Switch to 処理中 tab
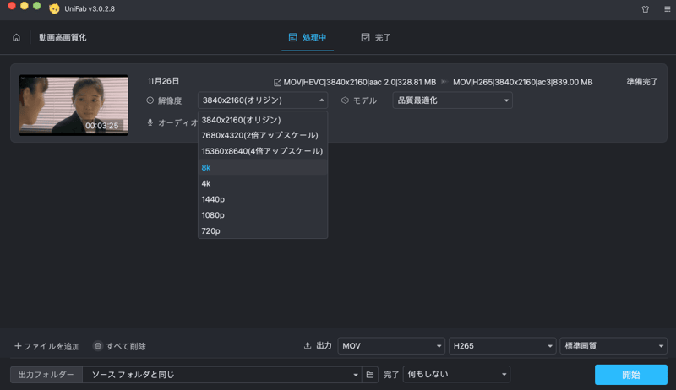Screen dimensions: 676x390 click(308, 37)
